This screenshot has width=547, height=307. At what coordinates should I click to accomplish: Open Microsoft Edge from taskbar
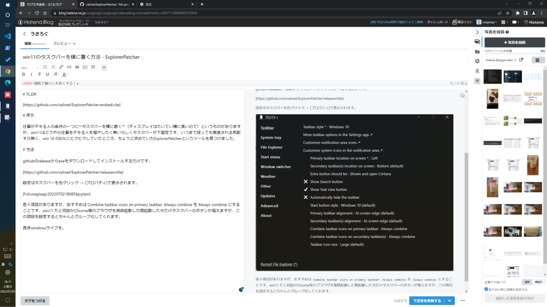click(x=7, y=83)
